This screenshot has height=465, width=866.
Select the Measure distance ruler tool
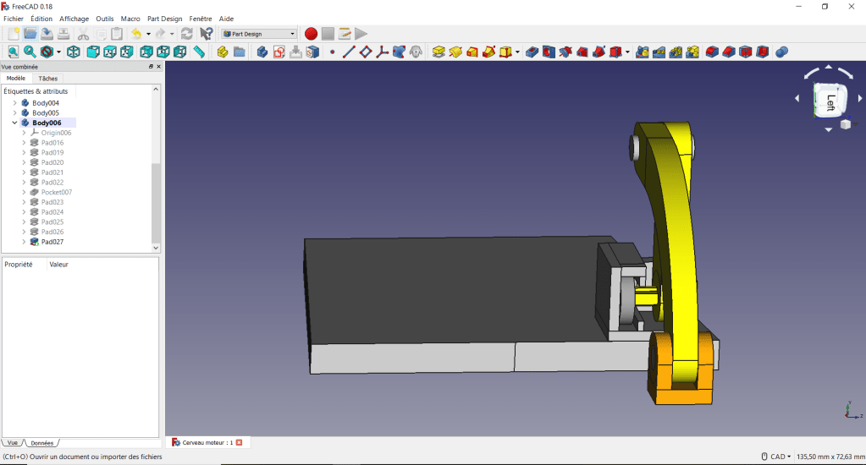[x=199, y=52]
